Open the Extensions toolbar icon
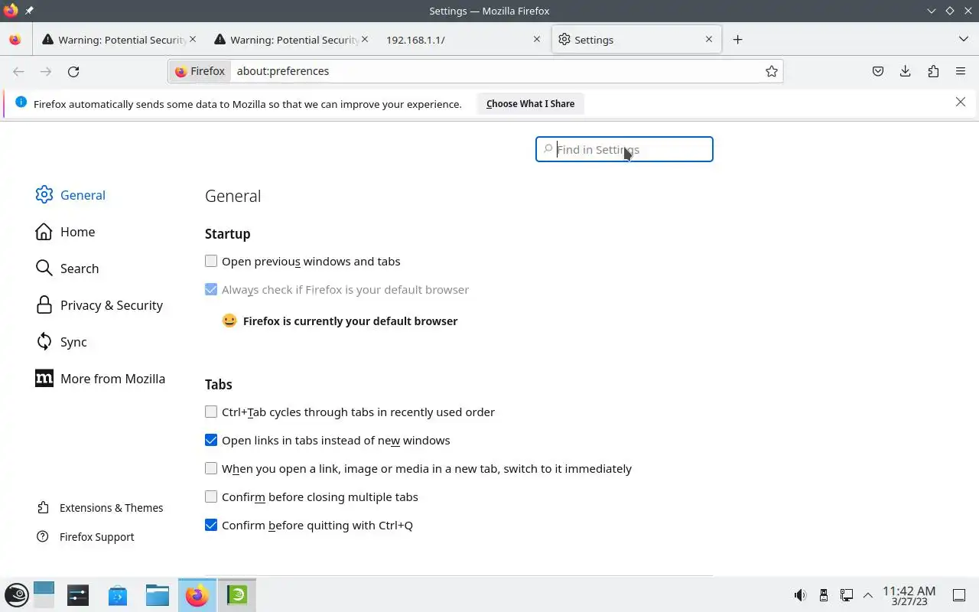The width and height of the screenshot is (979, 612). point(933,71)
